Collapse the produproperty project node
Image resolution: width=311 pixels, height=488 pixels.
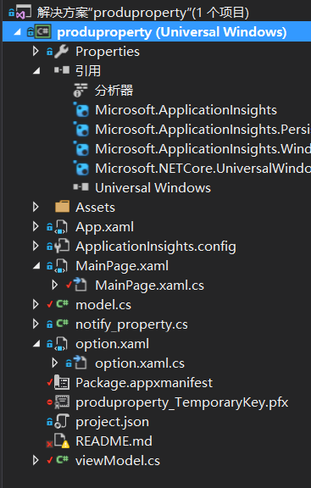point(17,31)
